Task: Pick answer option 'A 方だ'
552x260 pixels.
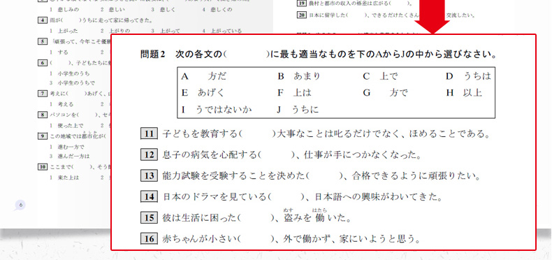Action: pos(204,76)
